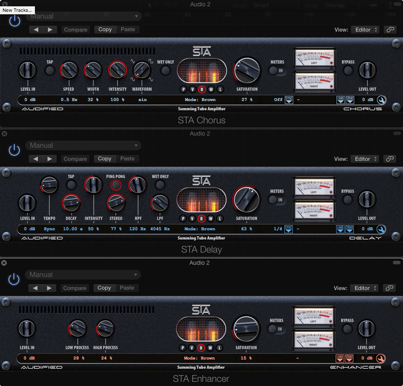This screenshot has width=403, height=386.
Task: Go to previous preset in STA Chorus
Action: click(36, 29)
